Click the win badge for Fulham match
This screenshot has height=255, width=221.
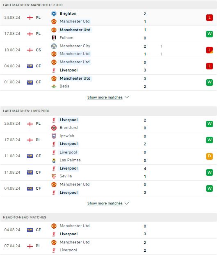(210, 34)
